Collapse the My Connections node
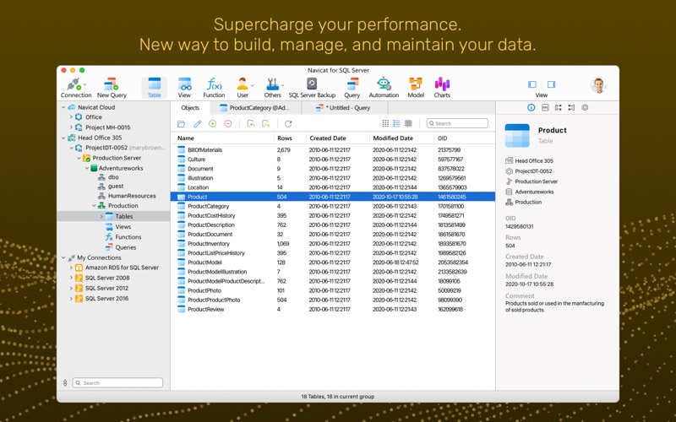The width and height of the screenshot is (676, 422). (63, 257)
